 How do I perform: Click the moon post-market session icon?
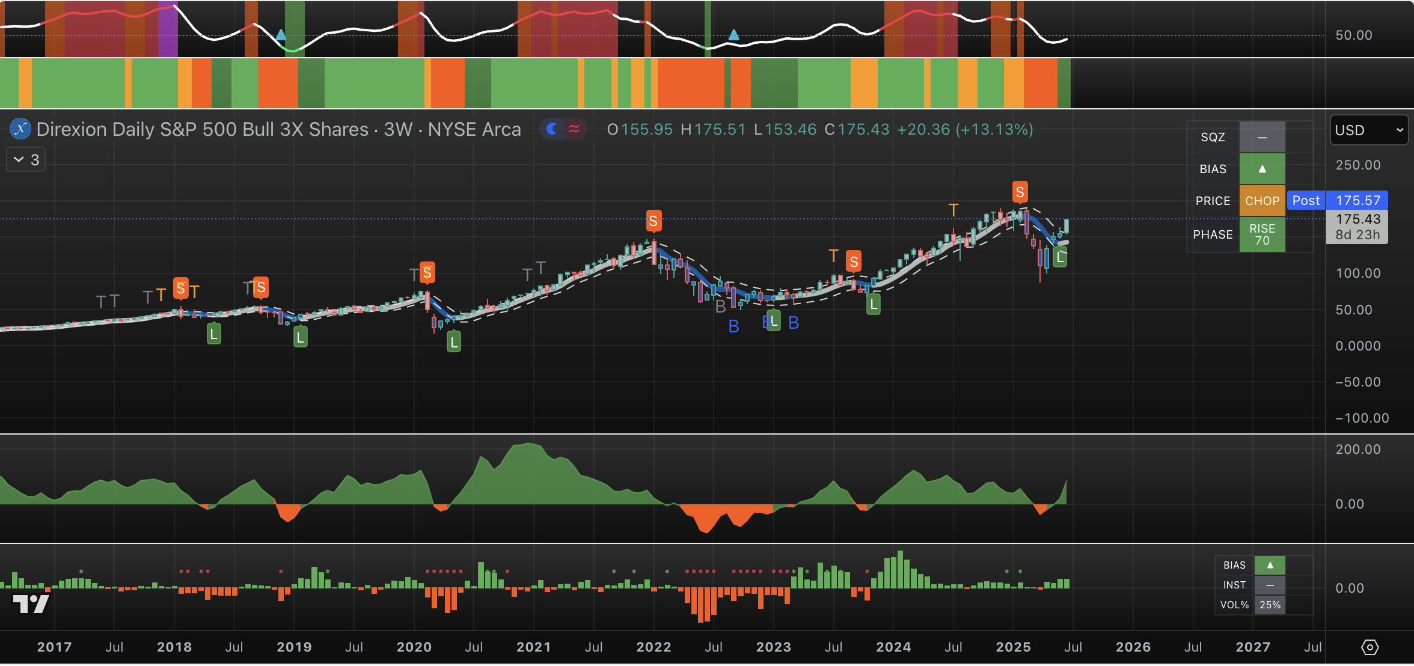coord(552,129)
